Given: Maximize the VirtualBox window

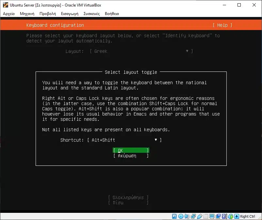Looking at the screenshot, I should click(239, 5).
